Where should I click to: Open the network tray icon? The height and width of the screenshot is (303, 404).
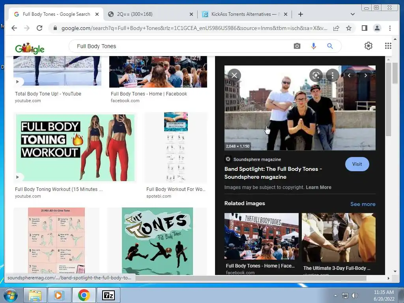coord(345,296)
